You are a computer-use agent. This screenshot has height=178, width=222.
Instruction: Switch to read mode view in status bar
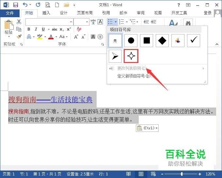point(128,174)
